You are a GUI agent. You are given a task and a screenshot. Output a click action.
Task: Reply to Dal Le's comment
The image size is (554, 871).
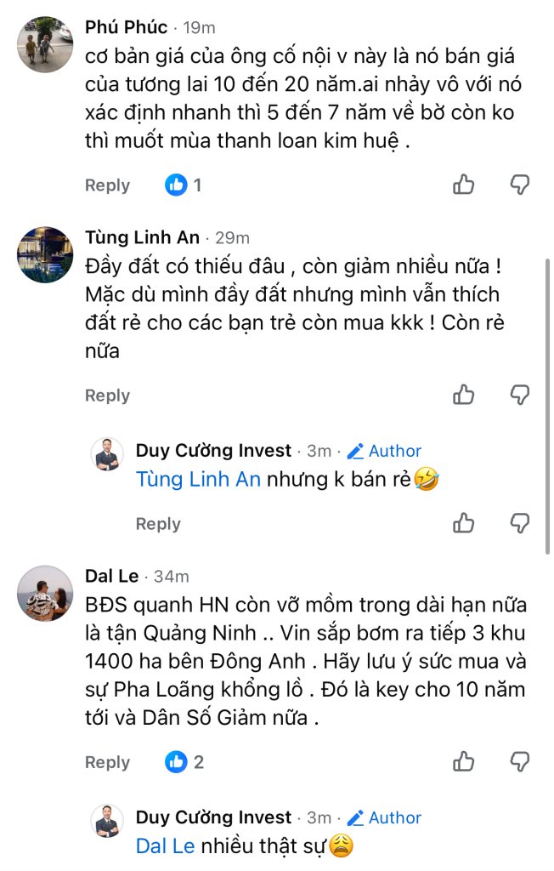(x=107, y=763)
